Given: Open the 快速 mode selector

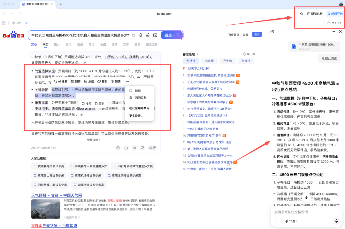Looking at the screenshot, I should click(x=291, y=221).
